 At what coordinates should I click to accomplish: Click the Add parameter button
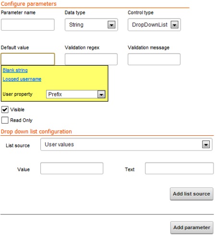coord(192,227)
